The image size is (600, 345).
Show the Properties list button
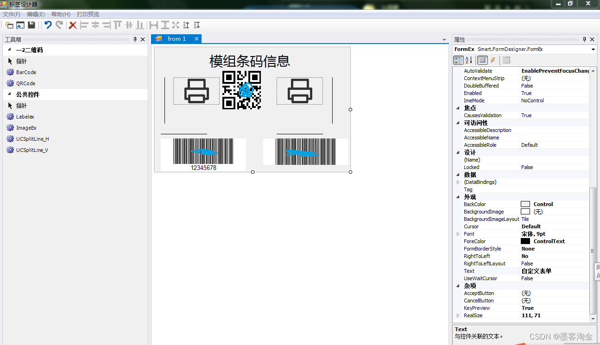[482, 60]
